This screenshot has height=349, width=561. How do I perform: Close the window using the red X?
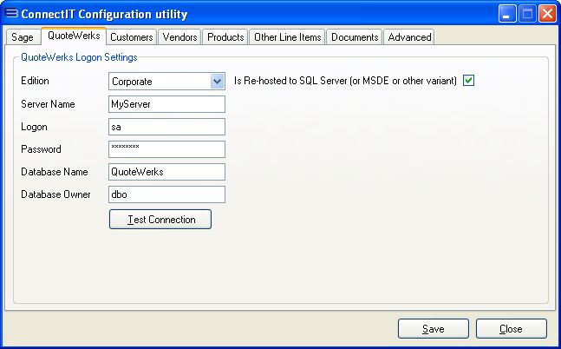(547, 14)
